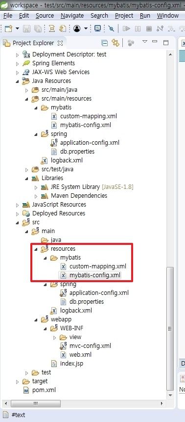Expand the src/test/java source folder
This screenshot has height=422, width=185.
pos(26,170)
